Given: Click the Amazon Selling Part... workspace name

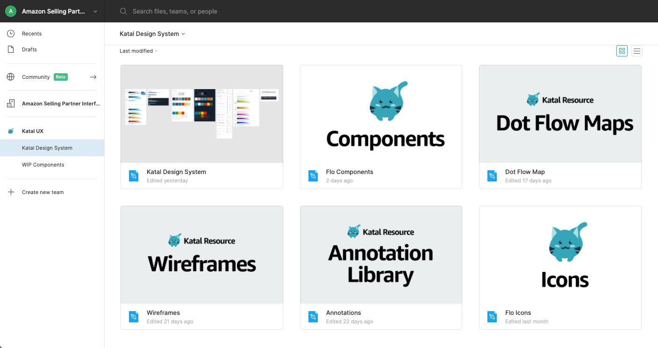Looking at the screenshot, I should point(53,11).
